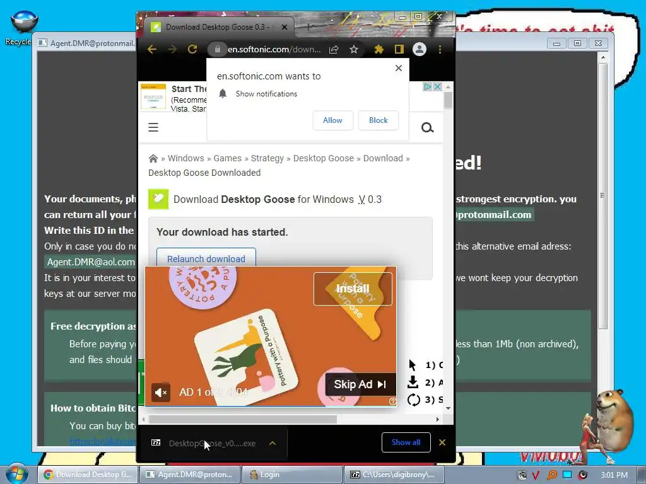Open the AdChoices triangle icon
Viewport: 646px width, 484px height.
click(428, 87)
